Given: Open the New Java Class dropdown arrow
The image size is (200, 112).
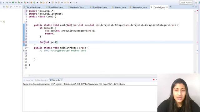Looking at the screenshot, I should tap(37, 2).
